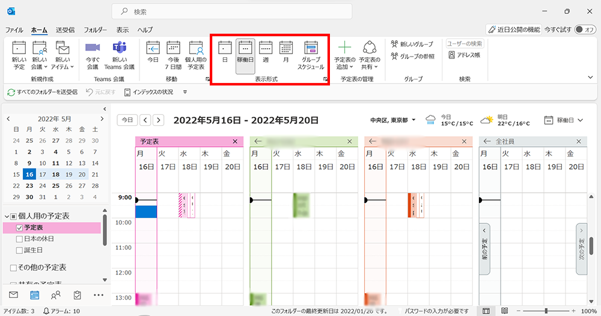
Task: Click すべてのフォルダーを送受信 button
Action: coord(42,92)
